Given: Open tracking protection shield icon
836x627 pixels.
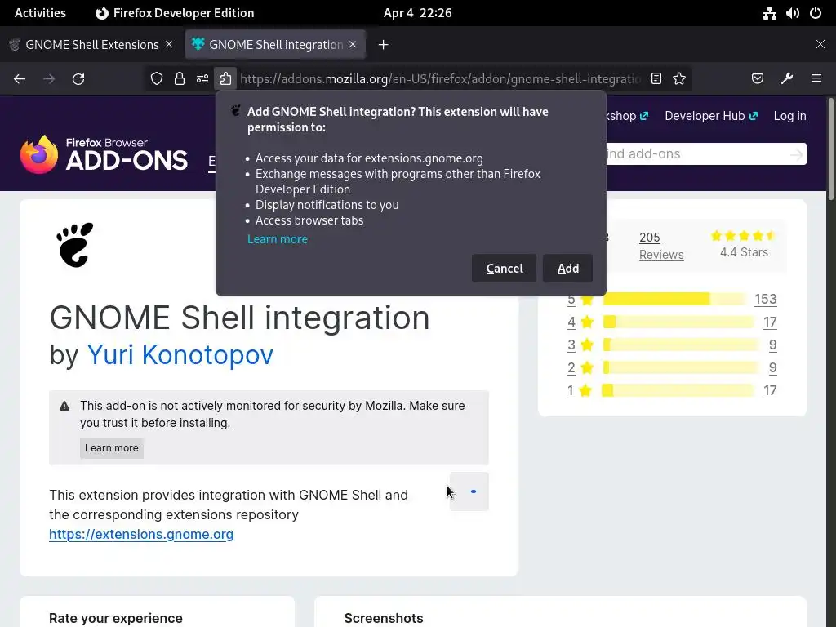Looking at the screenshot, I should click(x=156, y=79).
